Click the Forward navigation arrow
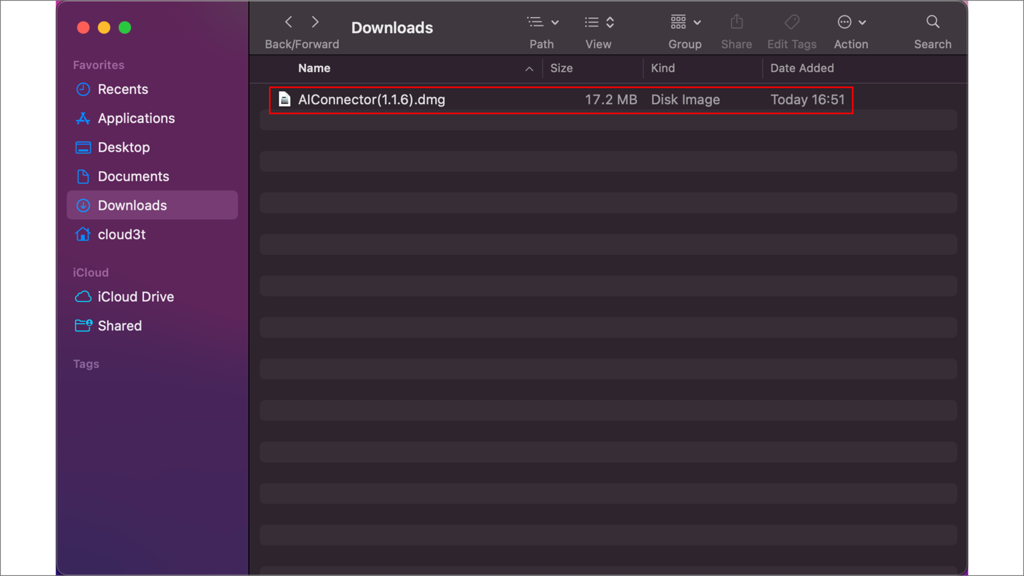 [x=315, y=23]
